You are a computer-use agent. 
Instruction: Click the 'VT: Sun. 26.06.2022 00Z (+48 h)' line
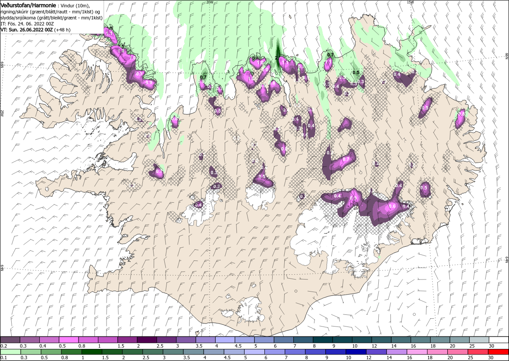click(35, 29)
